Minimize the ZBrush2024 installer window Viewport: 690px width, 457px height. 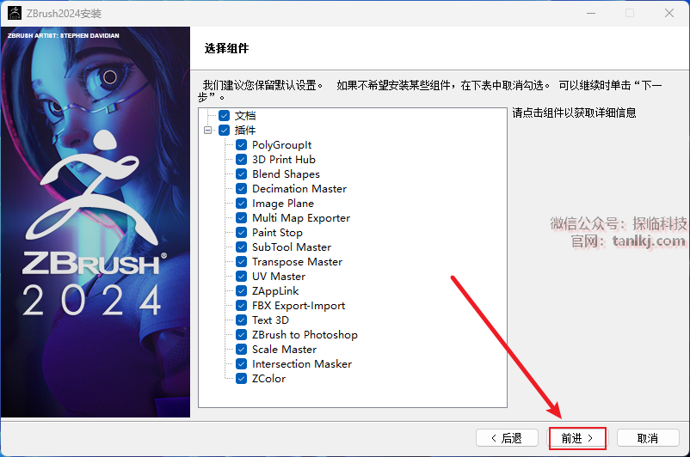click(591, 13)
